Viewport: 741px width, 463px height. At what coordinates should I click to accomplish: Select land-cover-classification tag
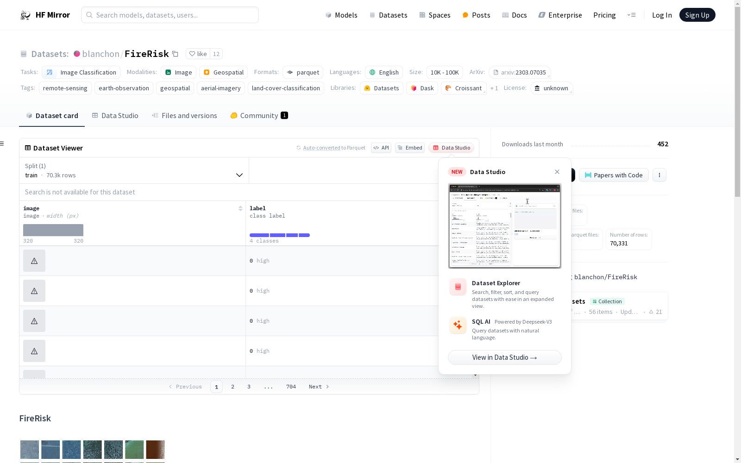click(x=286, y=88)
